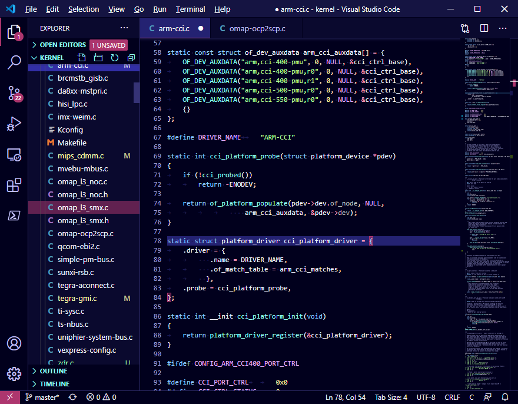Image resolution: width=518 pixels, height=404 pixels.
Task: Open Remote Explorer view
Action: 14,154
